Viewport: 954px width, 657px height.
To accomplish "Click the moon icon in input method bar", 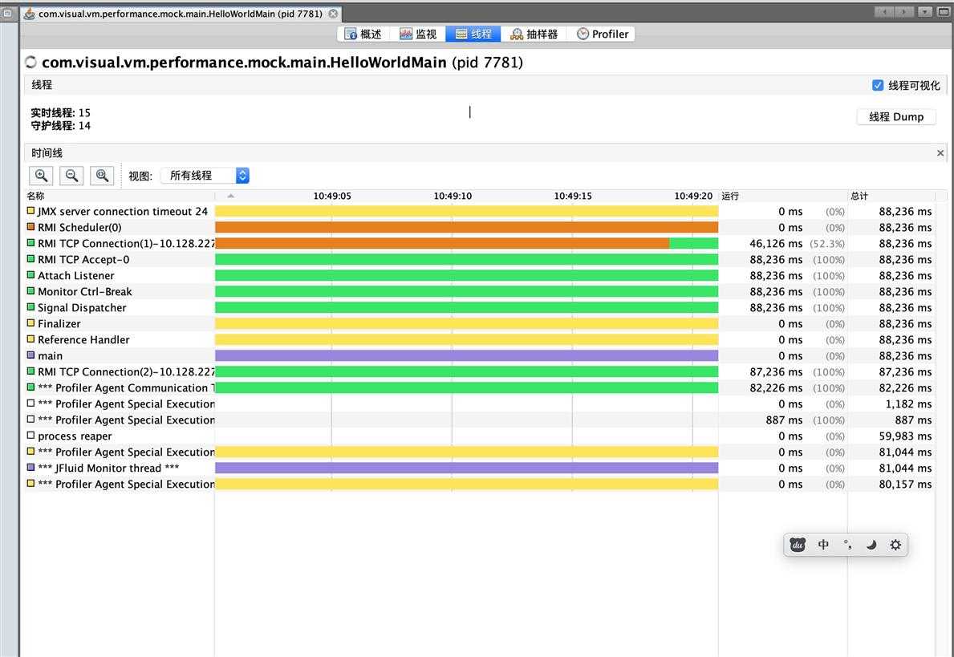I will coord(871,545).
